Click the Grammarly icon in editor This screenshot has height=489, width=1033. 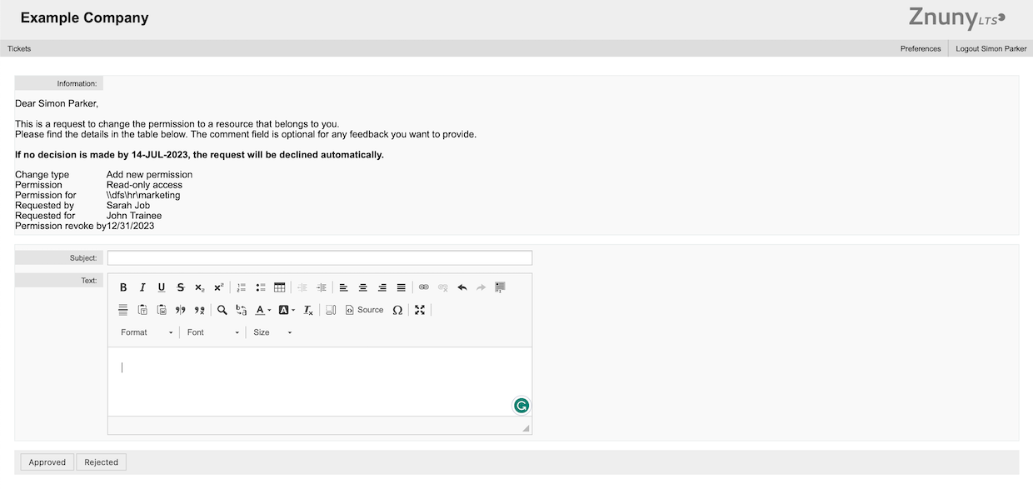(x=521, y=406)
